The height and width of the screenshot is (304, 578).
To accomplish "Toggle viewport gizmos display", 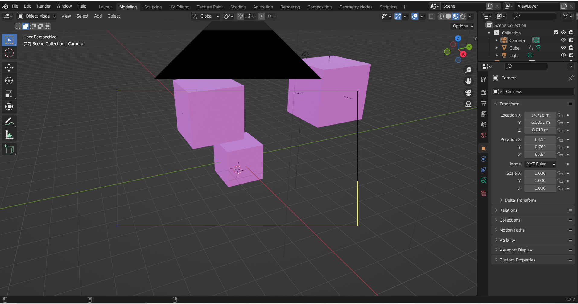I will coord(398,16).
